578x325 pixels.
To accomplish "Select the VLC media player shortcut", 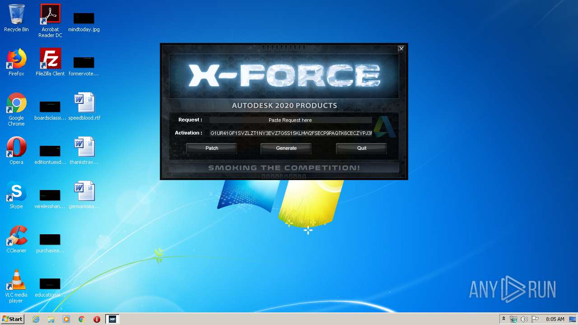I will click(16, 286).
